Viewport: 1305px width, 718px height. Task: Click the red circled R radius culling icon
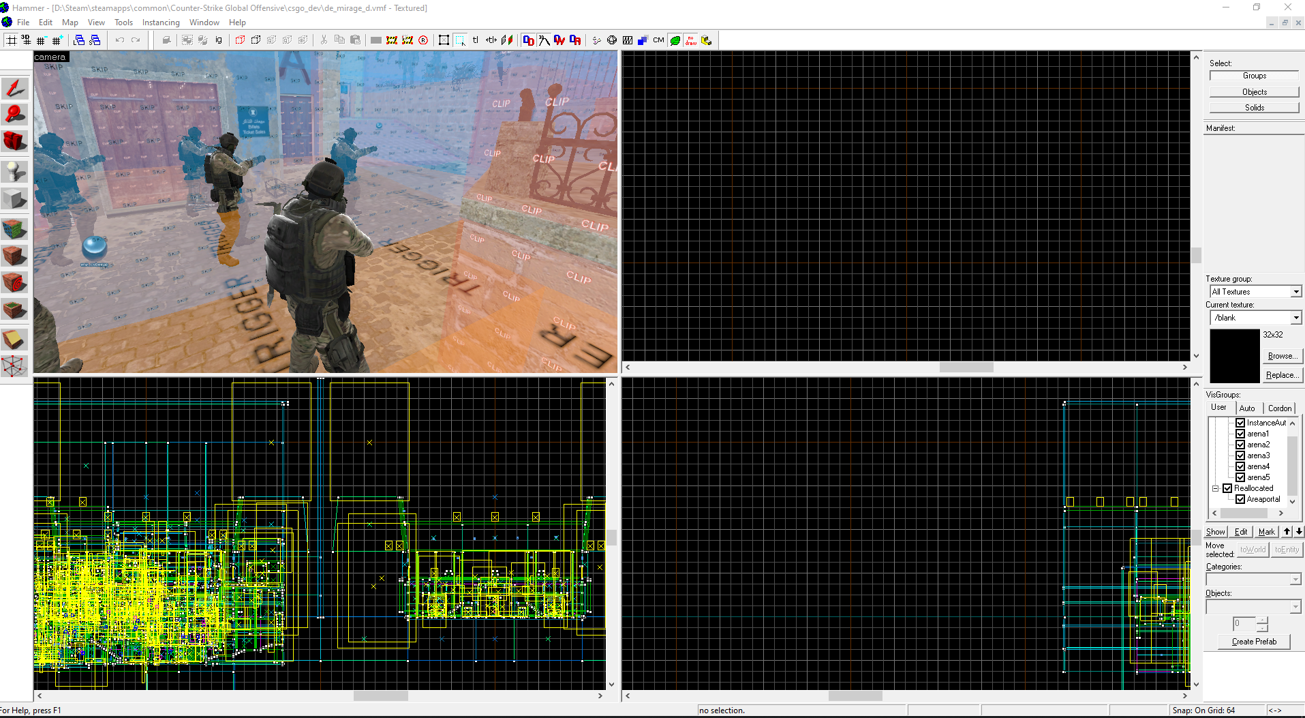click(x=423, y=40)
